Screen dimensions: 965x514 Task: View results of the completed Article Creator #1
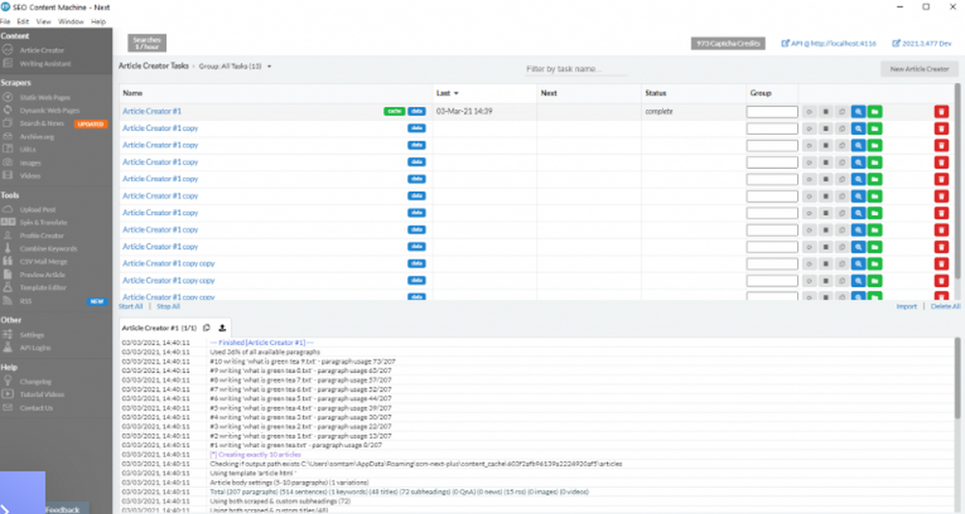[859, 112]
